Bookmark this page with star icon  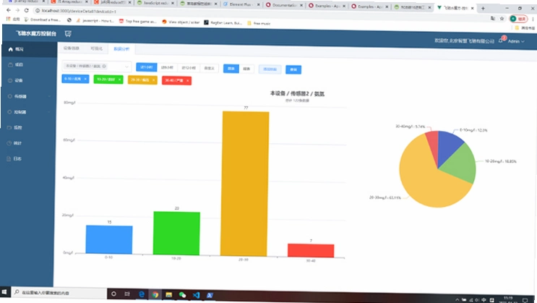point(502,19)
